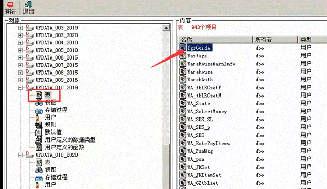The width and height of the screenshot is (327, 189).
Task: Sort by the 类型 column header
Action: pos(312,40)
